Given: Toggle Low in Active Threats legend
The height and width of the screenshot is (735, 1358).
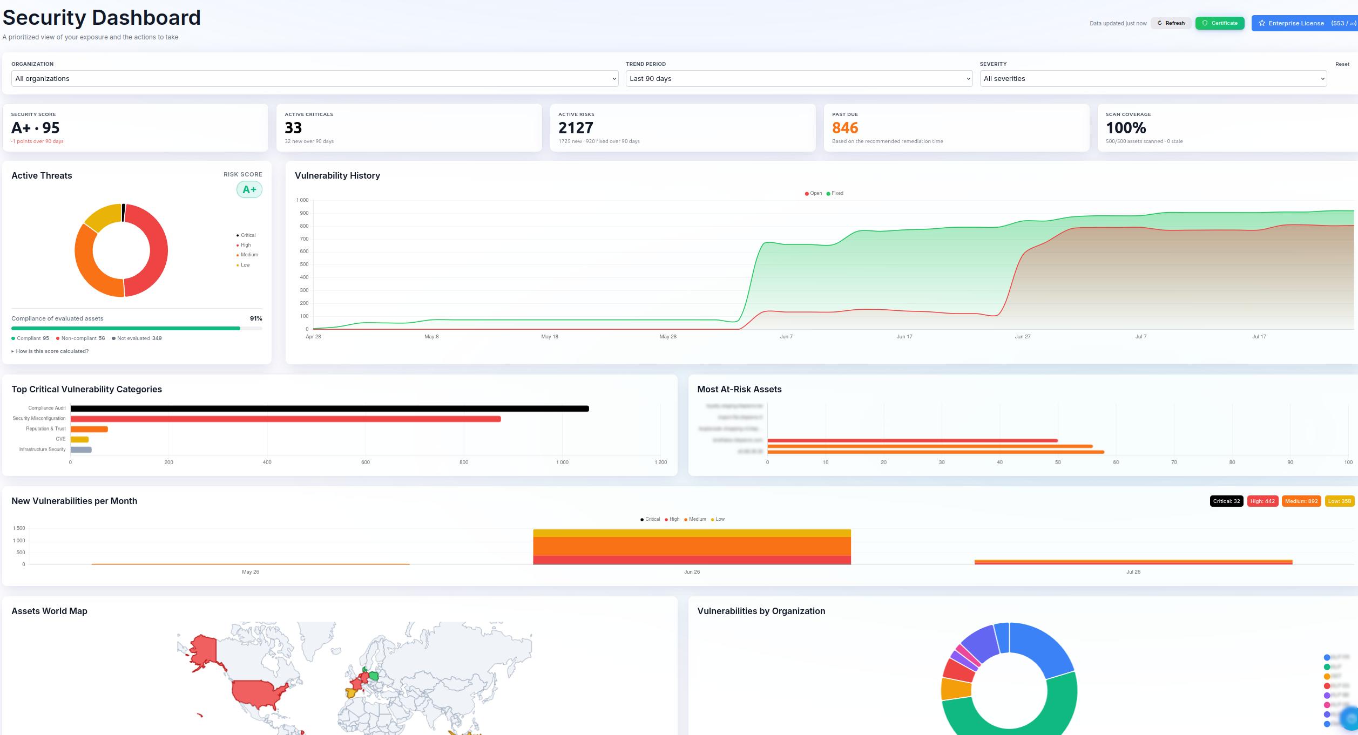Looking at the screenshot, I should 243,265.
